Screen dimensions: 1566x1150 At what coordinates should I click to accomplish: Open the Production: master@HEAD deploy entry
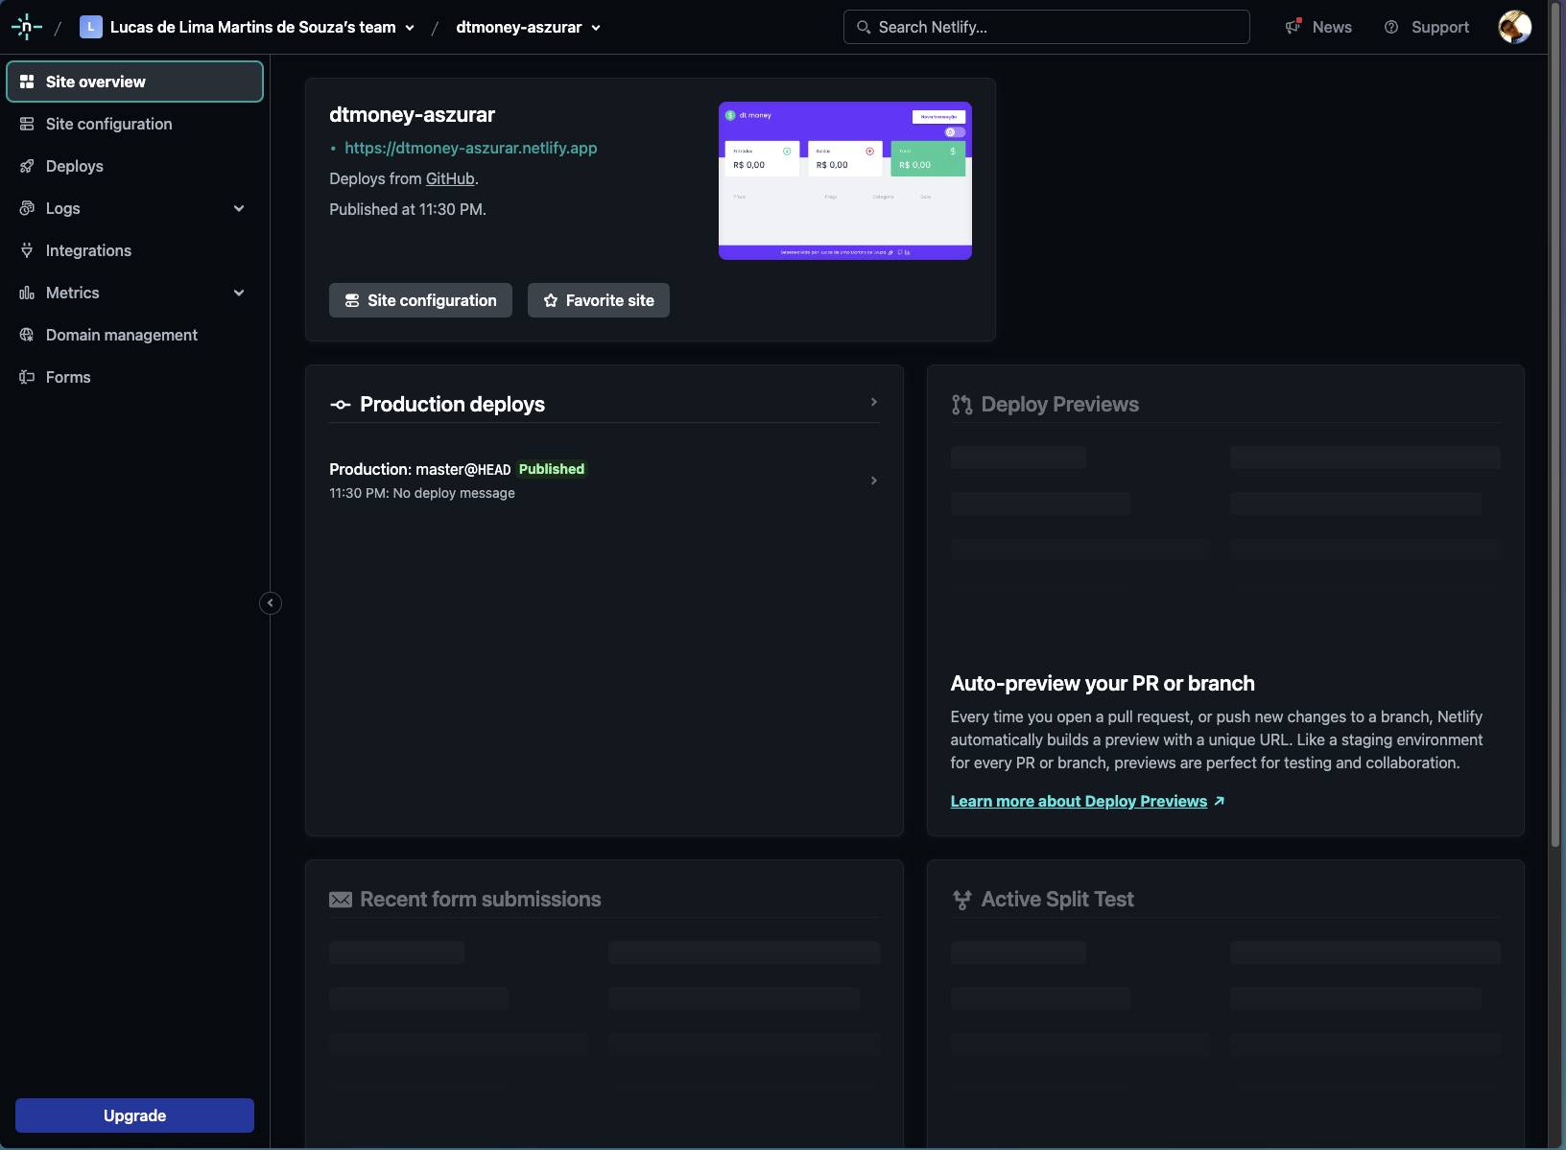[605, 481]
